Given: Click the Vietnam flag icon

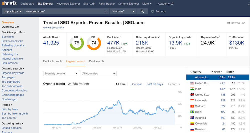Looking at the screenshot, I should (192, 106).
